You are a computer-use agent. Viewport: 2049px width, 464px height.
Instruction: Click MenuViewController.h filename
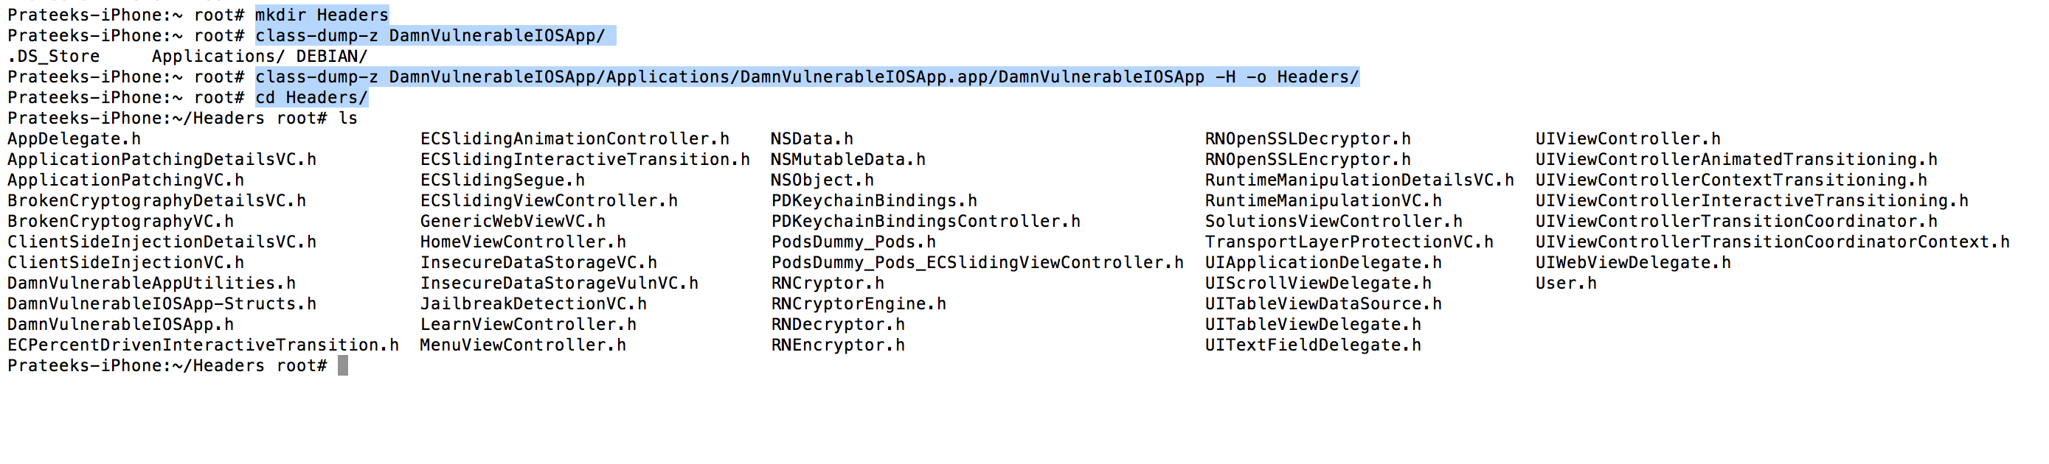point(524,345)
